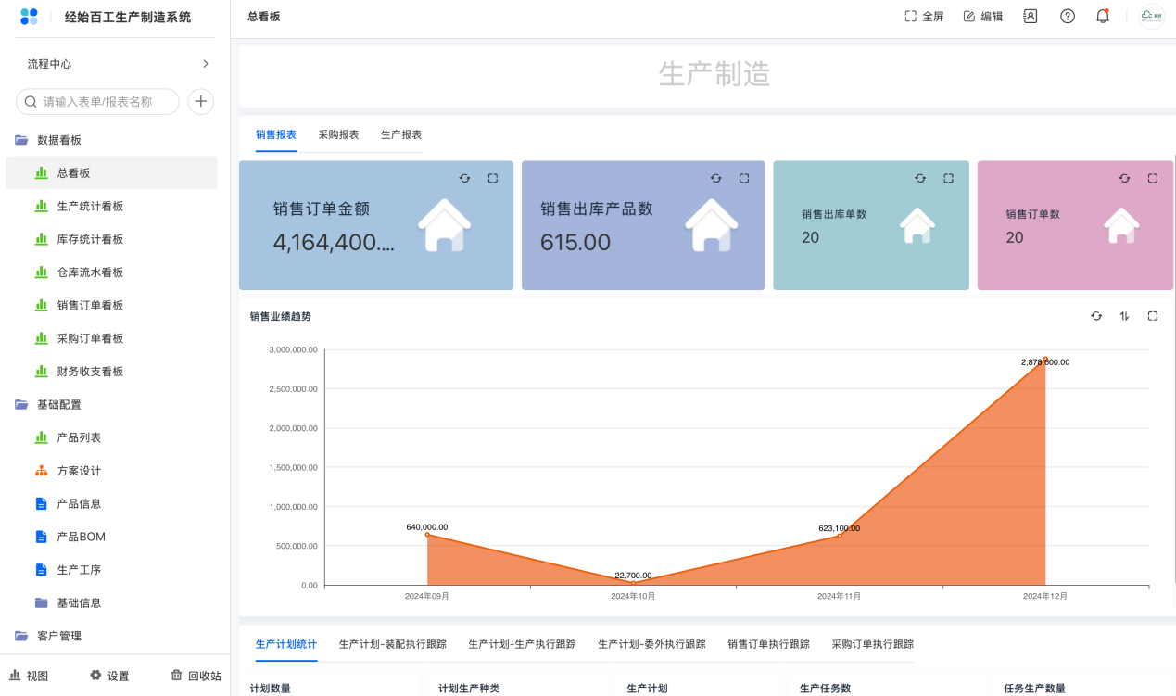
Task: Click the notification bell icon
Action: tap(1102, 17)
